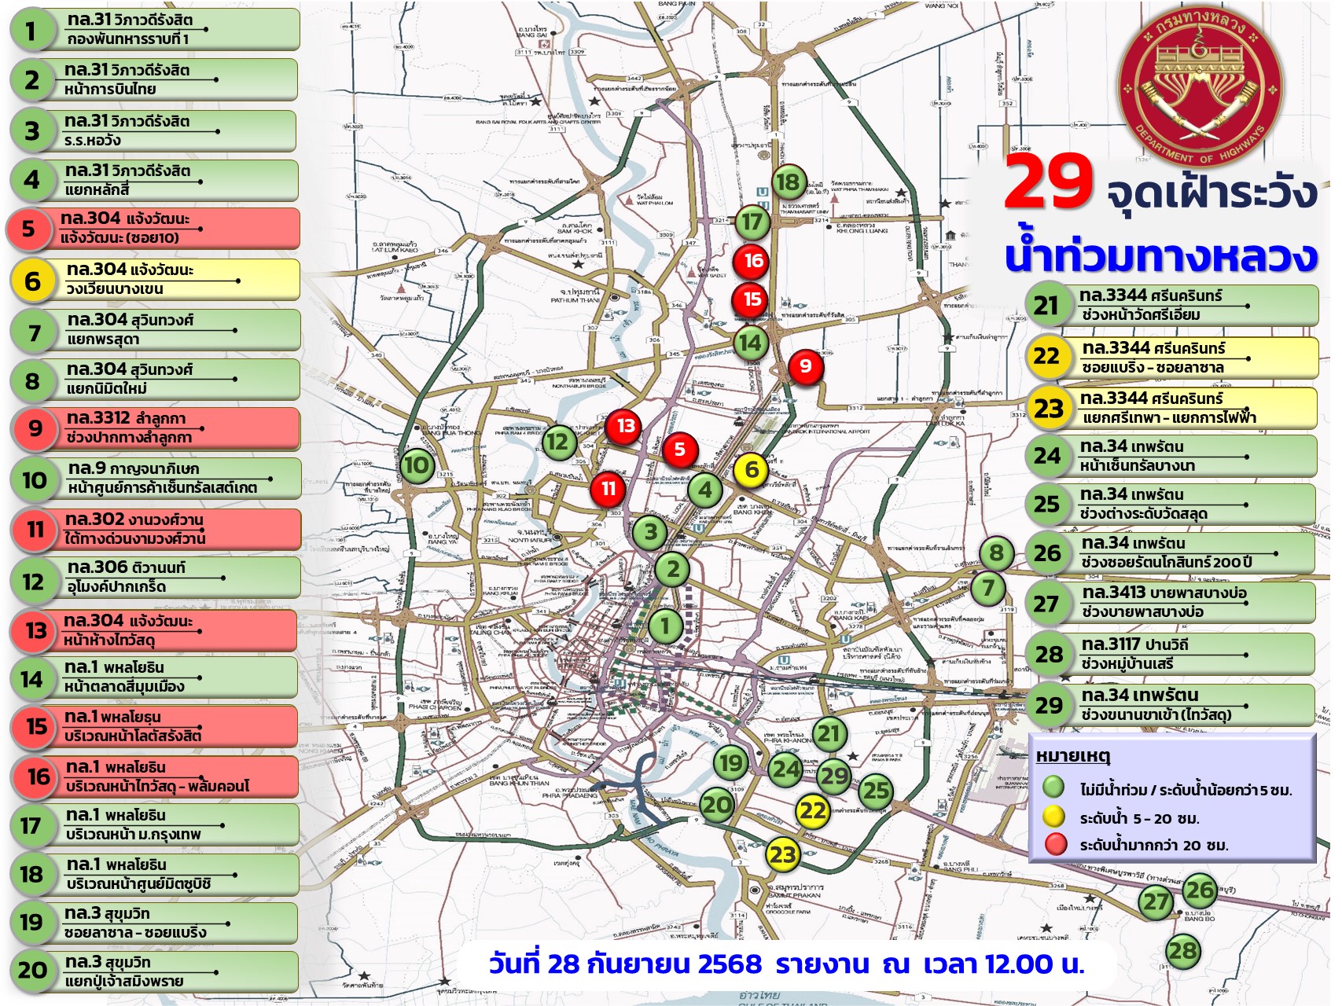Click red legend circle in notes box
The width and height of the screenshot is (1342, 1006).
[1055, 844]
